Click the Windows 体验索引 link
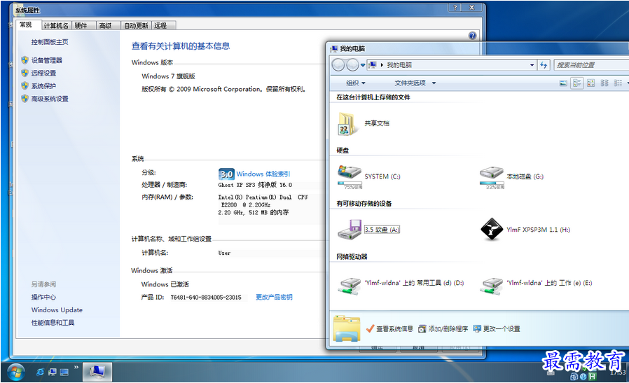Image resolution: width=629 pixels, height=383 pixels. point(263,174)
